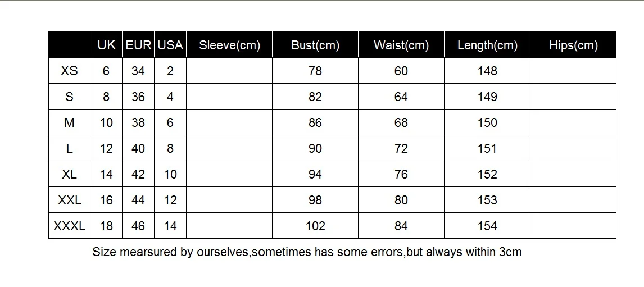The height and width of the screenshot is (287, 644).
Task: Click the Sleeve(cm) column header
Action: pos(229,45)
